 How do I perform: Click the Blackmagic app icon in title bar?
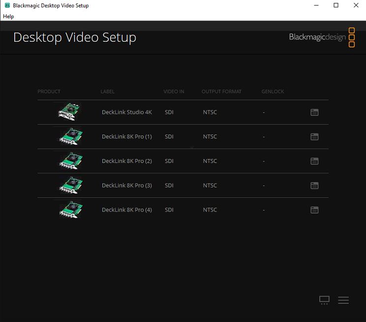pos(7,5)
